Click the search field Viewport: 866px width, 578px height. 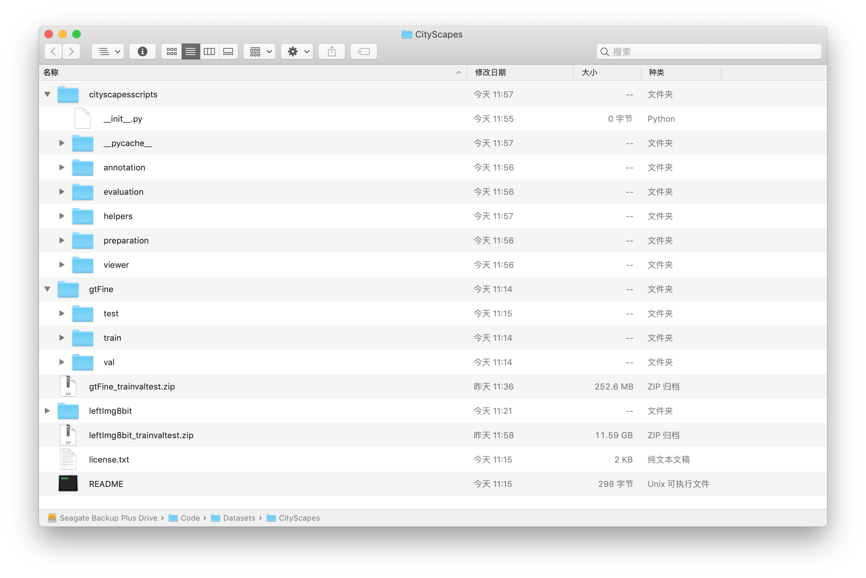coord(708,51)
